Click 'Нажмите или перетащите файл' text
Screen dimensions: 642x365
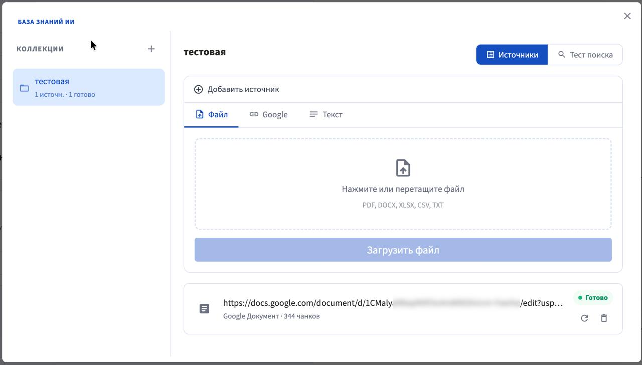tap(403, 189)
